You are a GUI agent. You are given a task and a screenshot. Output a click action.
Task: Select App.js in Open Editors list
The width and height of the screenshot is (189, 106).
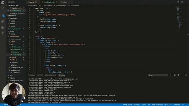coord(14,8)
